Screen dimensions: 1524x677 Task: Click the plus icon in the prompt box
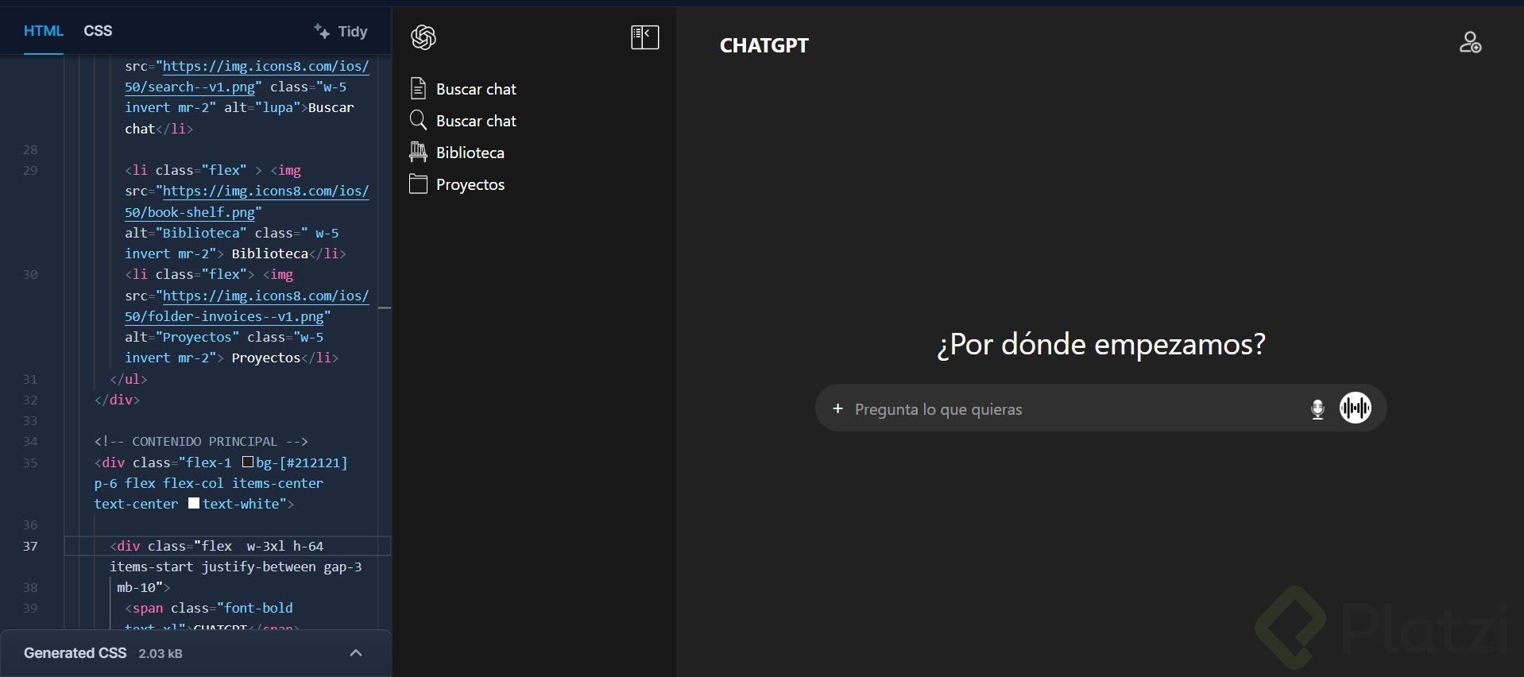click(837, 408)
